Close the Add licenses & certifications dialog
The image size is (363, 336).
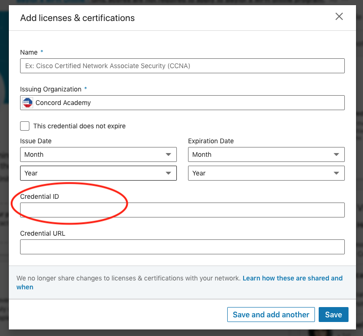(339, 16)
